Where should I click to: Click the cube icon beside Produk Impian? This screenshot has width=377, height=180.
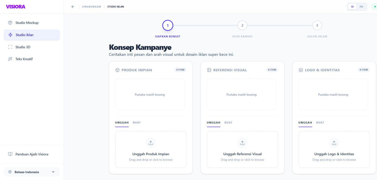(x=117, y=70)
